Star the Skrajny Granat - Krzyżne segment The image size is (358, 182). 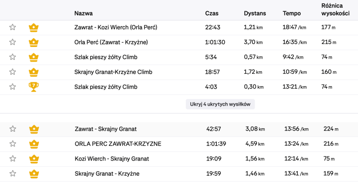point(13,174)
